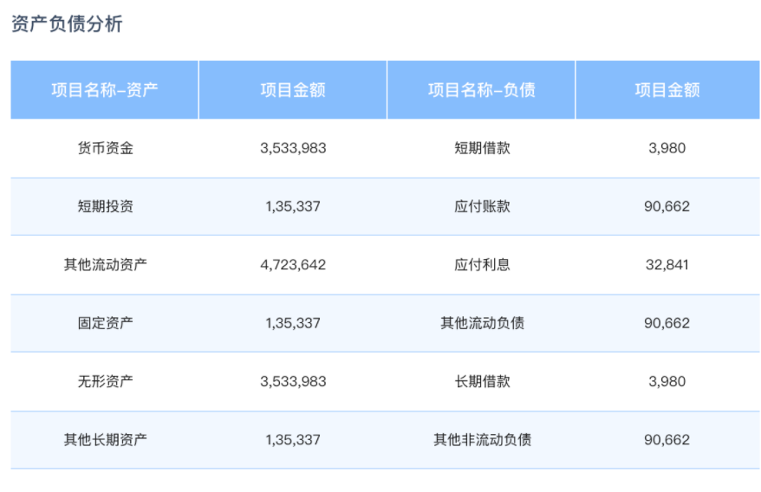Screen dimensions: 761x492
Task: Click the 其他非流动负债 cell
Action: [x=482, y=439]
